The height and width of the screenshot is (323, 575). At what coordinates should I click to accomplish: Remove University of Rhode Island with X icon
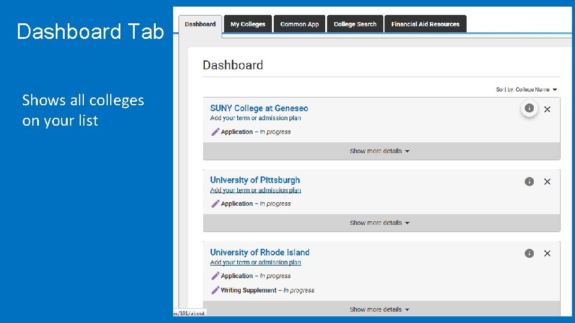point(547,254)
